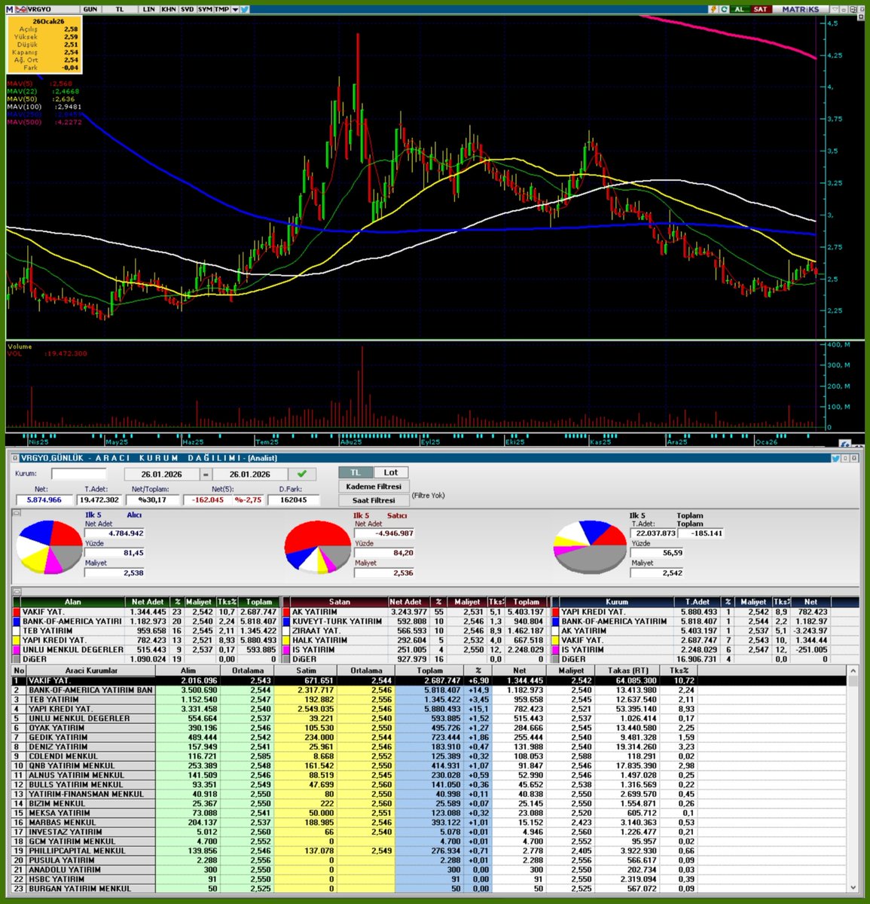Select DENIZ YATIRIM row
The height and width of the screenshot is (904, 870).
(429, 747)
